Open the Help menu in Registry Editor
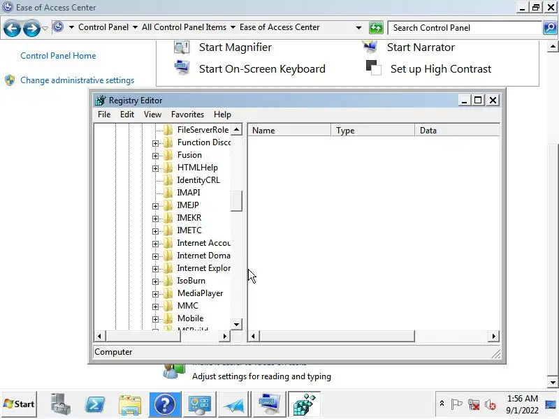 click(x=222, y=115)
